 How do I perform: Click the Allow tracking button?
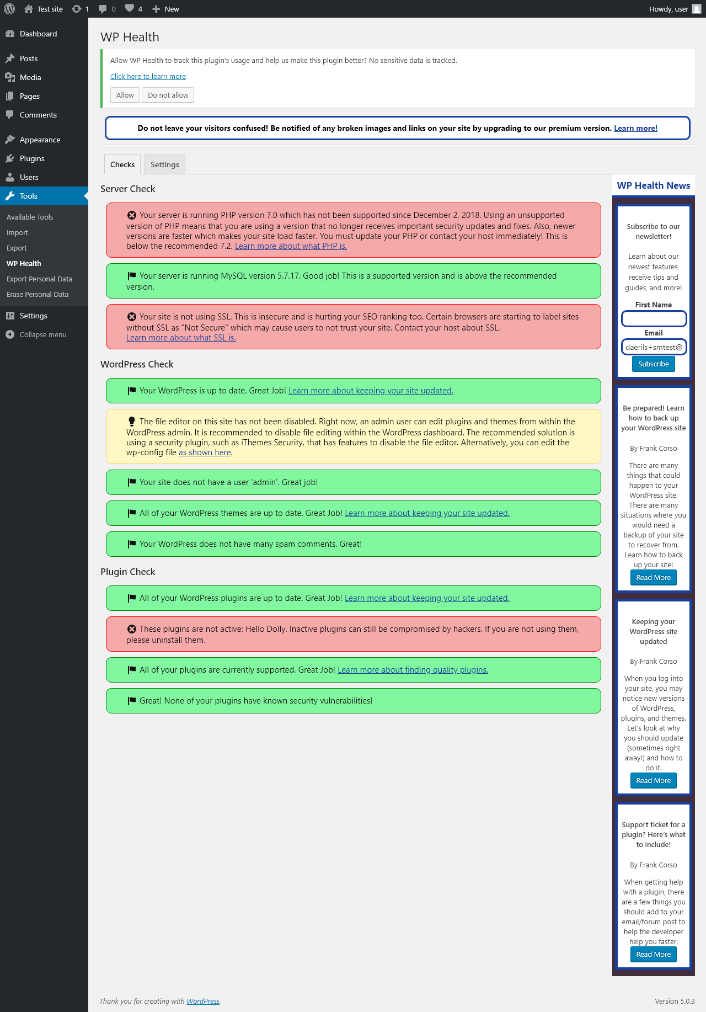click(125, 95)
